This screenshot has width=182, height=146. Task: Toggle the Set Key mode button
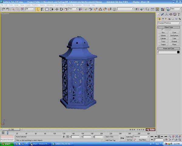click(129, 140)
